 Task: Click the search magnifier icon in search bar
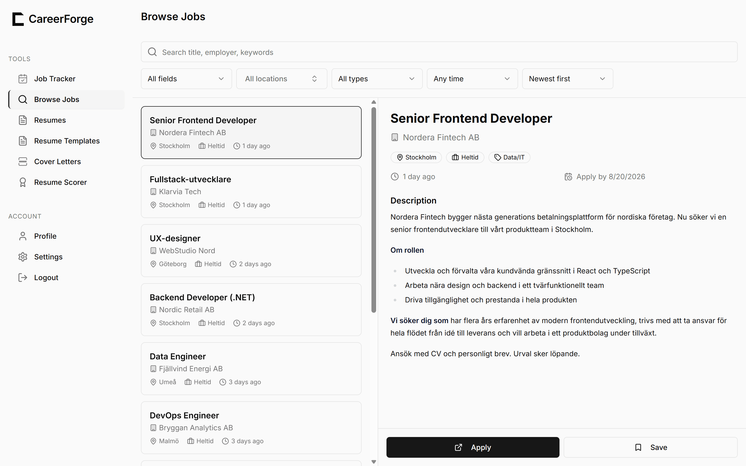coord(152,52)
